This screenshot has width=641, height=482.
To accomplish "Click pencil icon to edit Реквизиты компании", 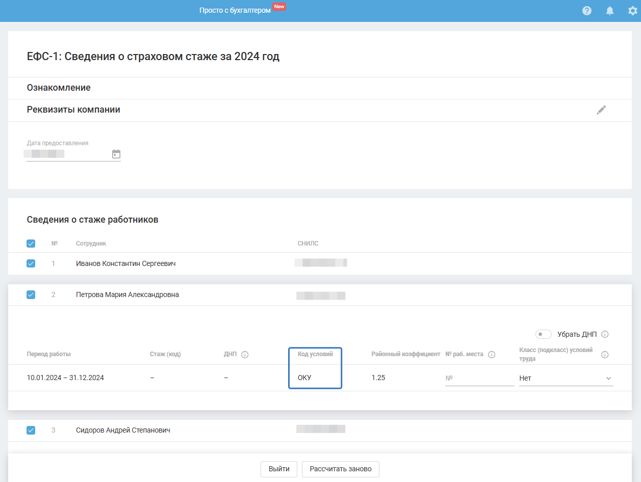I will [601, 110].
